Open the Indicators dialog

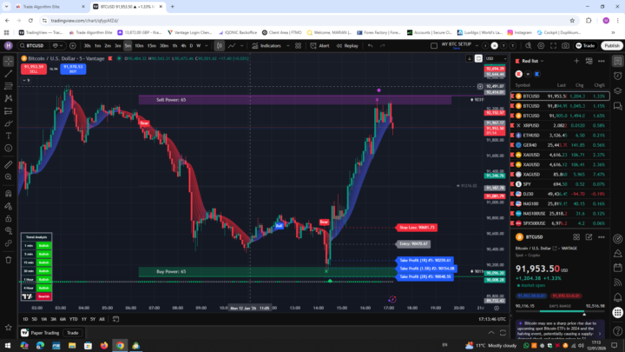click(266, 46)
